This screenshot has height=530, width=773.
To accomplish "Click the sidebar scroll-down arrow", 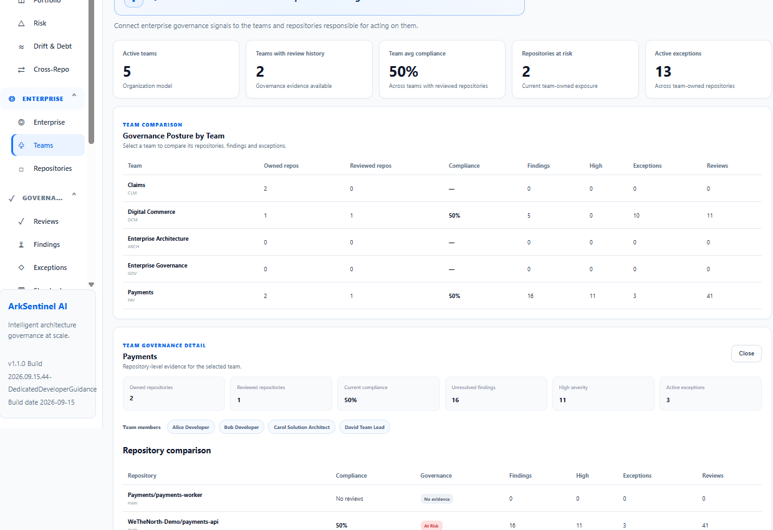I will [x=92, y=284].
